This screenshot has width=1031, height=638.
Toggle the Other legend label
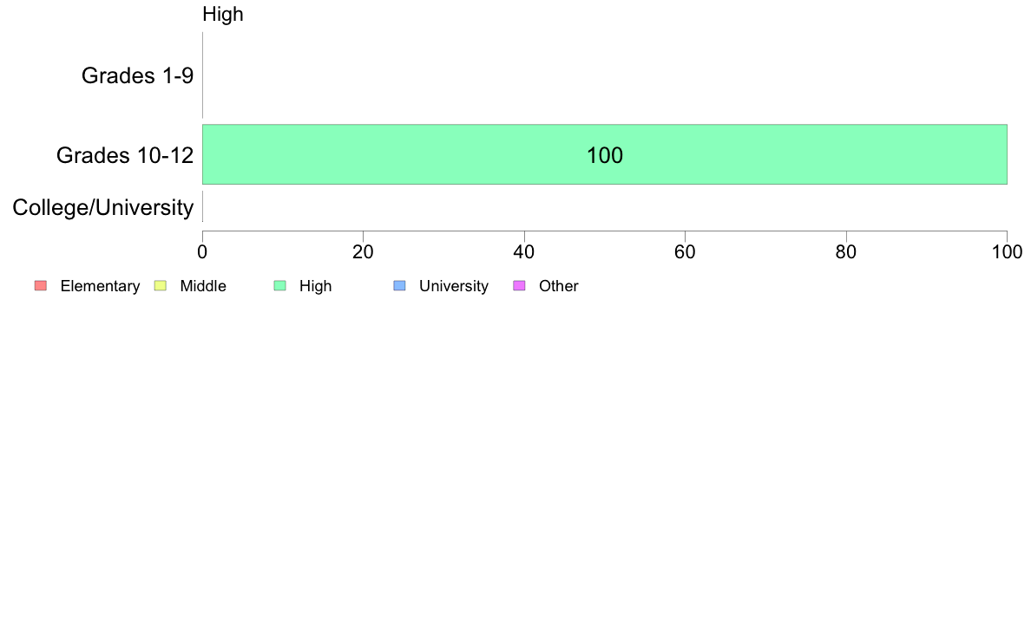click(x=558, y=286)
